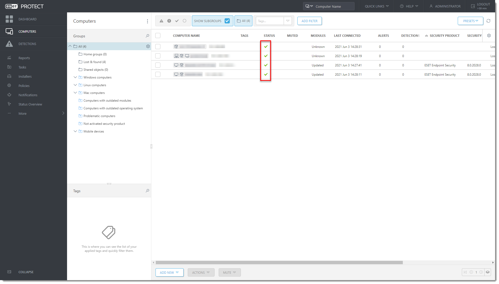Open table column settings gear icon

[489, 35]
